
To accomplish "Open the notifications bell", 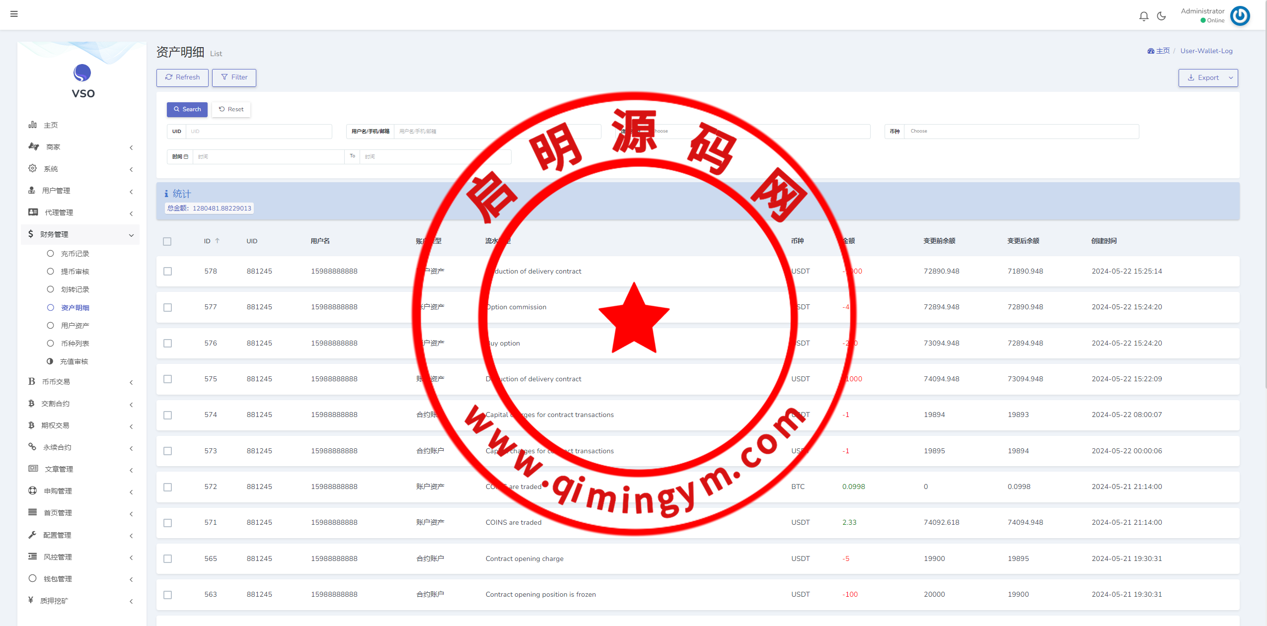I will pos(1143,16).
